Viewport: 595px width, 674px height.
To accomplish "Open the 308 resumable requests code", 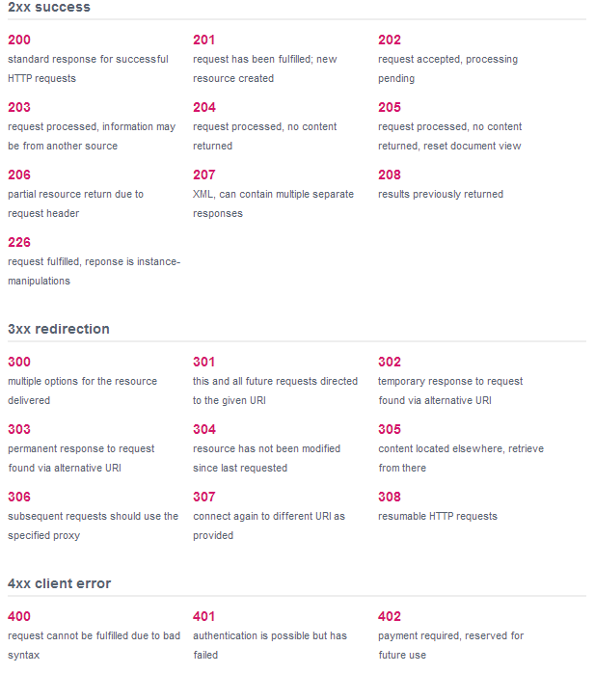I will click(x=390, y=497).
